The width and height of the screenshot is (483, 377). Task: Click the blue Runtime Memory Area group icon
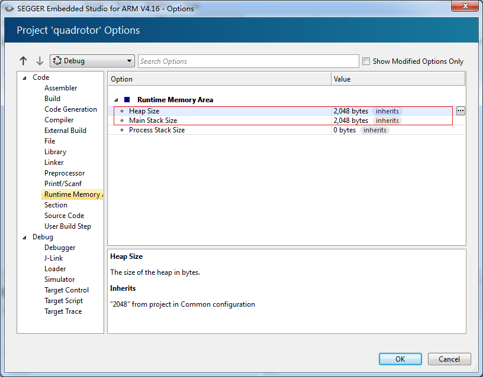(127, 100)
